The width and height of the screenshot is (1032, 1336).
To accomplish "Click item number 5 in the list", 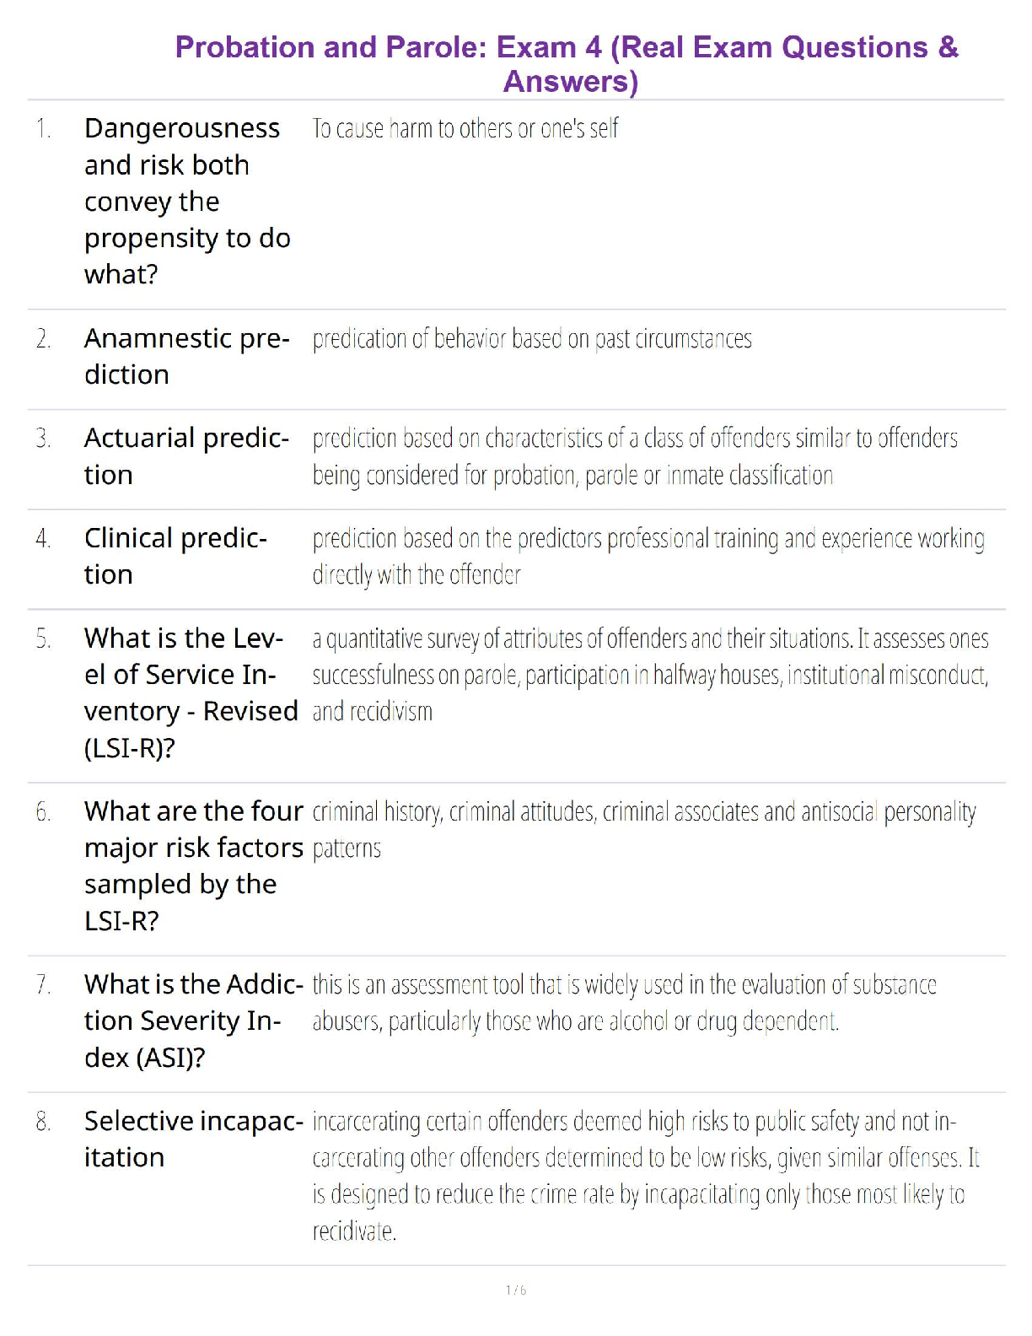I will (x=43, y=638).
